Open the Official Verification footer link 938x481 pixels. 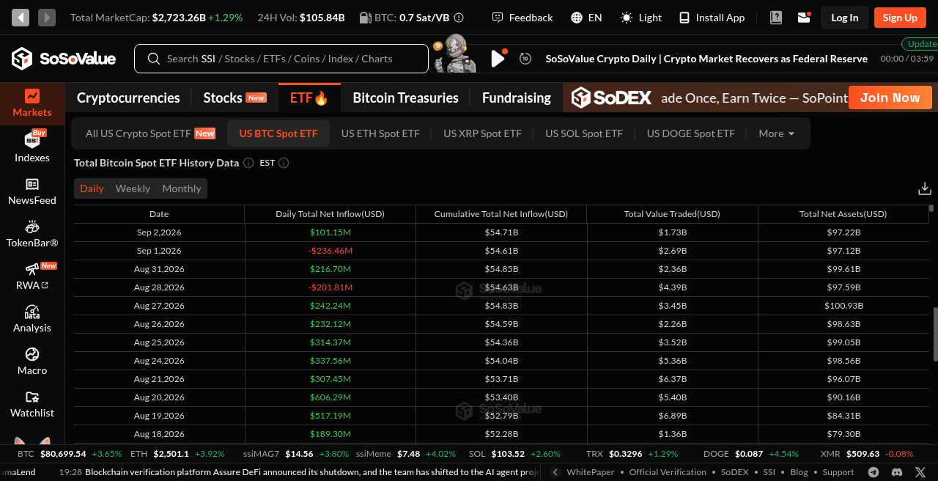coord(668,472)
